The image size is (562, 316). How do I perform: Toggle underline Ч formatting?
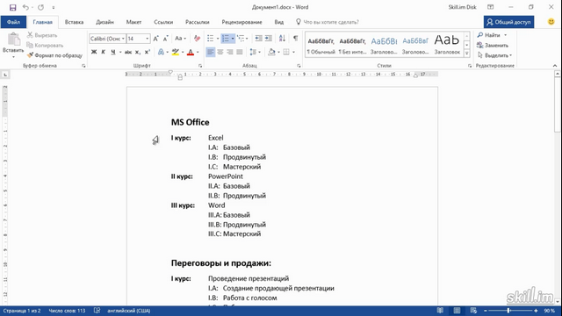(x=113, y=53)
